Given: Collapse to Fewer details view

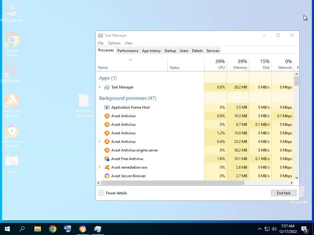Looking at the screenshot, I should [x=113, y=193].
